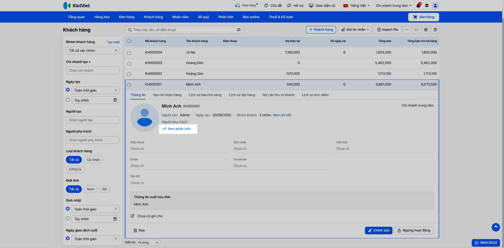
Task: Tick the checkbox for Lê Na row
Action: tap(129, 53)
